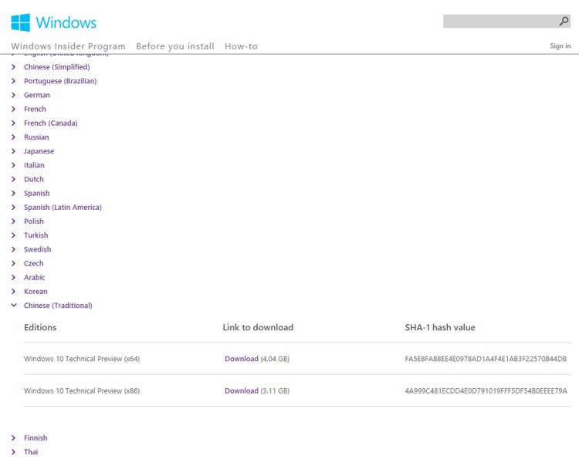This screenshot has width=579, height=463.
Task: Select the German language link
Action: [x=37, y=95]
